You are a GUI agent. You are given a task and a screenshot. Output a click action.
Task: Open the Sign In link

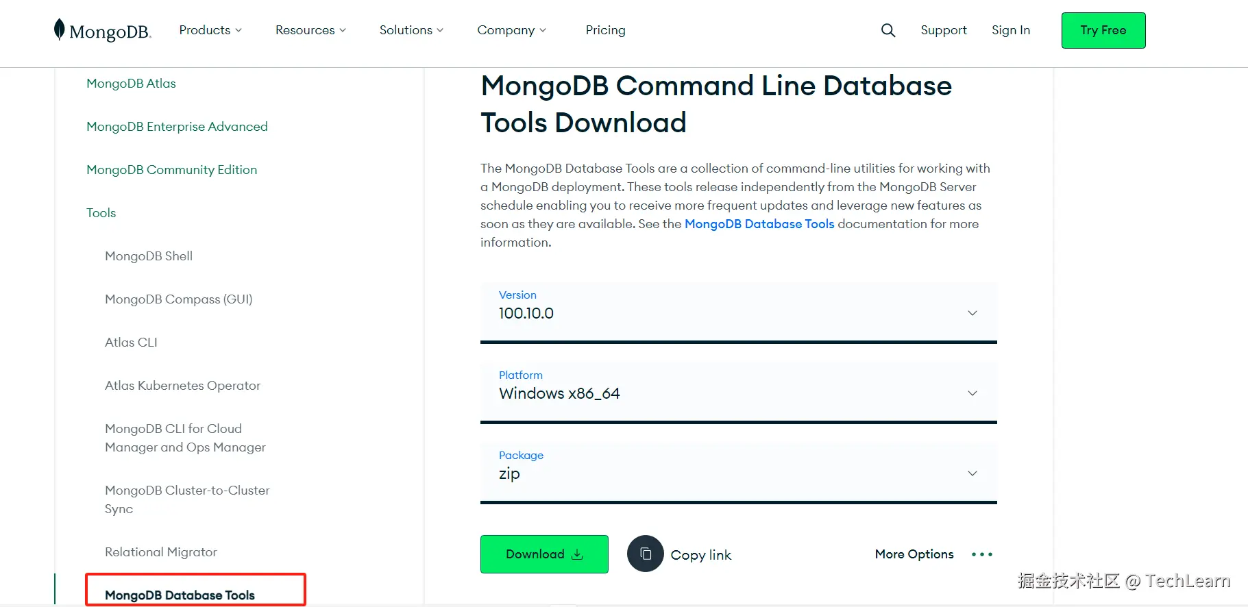1010,30
